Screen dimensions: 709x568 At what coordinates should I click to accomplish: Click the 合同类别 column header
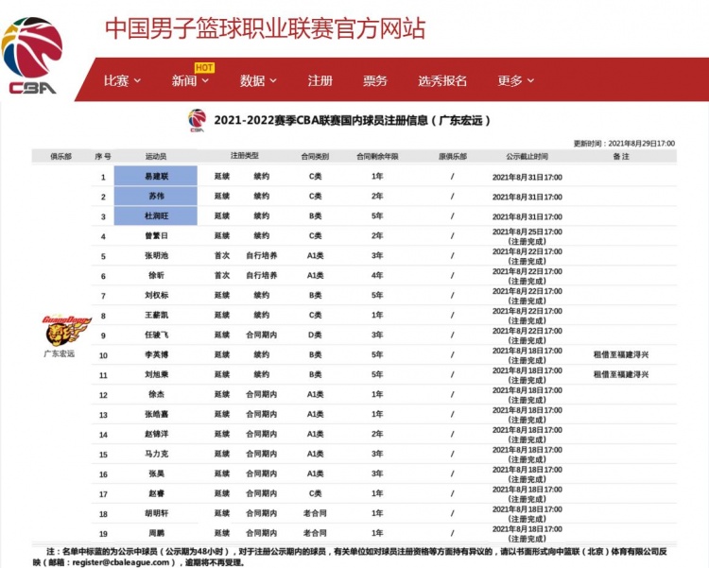coord(315,157)
